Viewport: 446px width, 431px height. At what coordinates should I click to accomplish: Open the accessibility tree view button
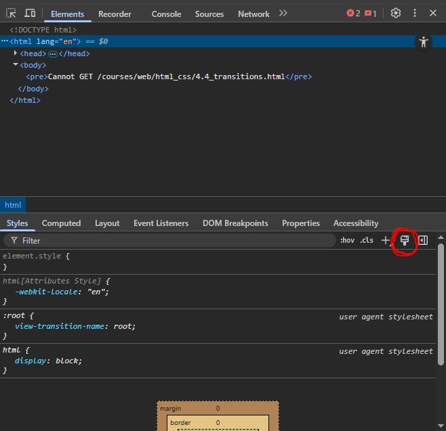pyautogui.click(x=424, y=42)
